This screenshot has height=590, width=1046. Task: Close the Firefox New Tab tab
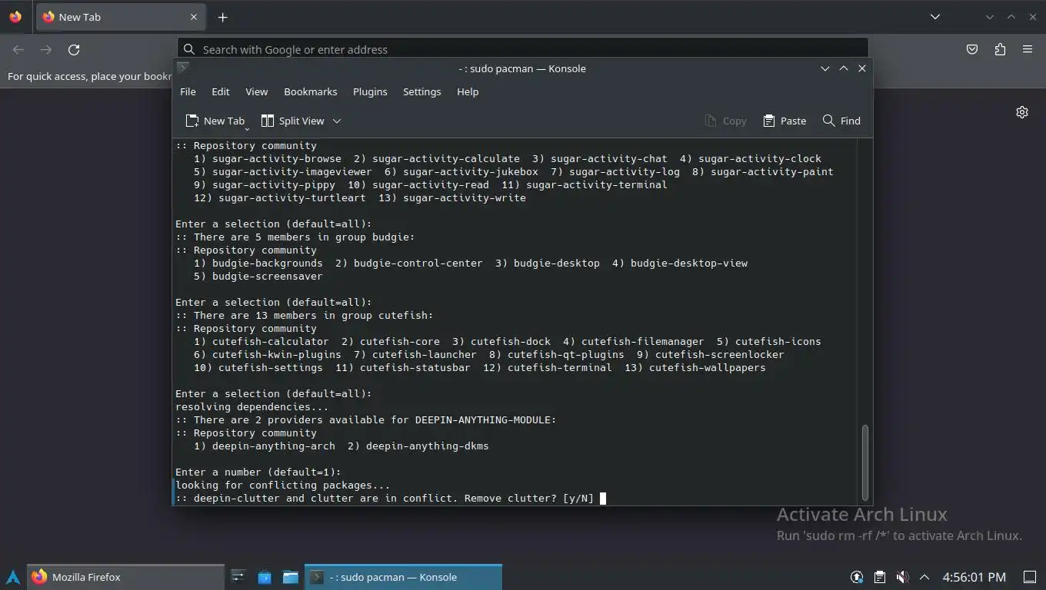coord(194,17)
